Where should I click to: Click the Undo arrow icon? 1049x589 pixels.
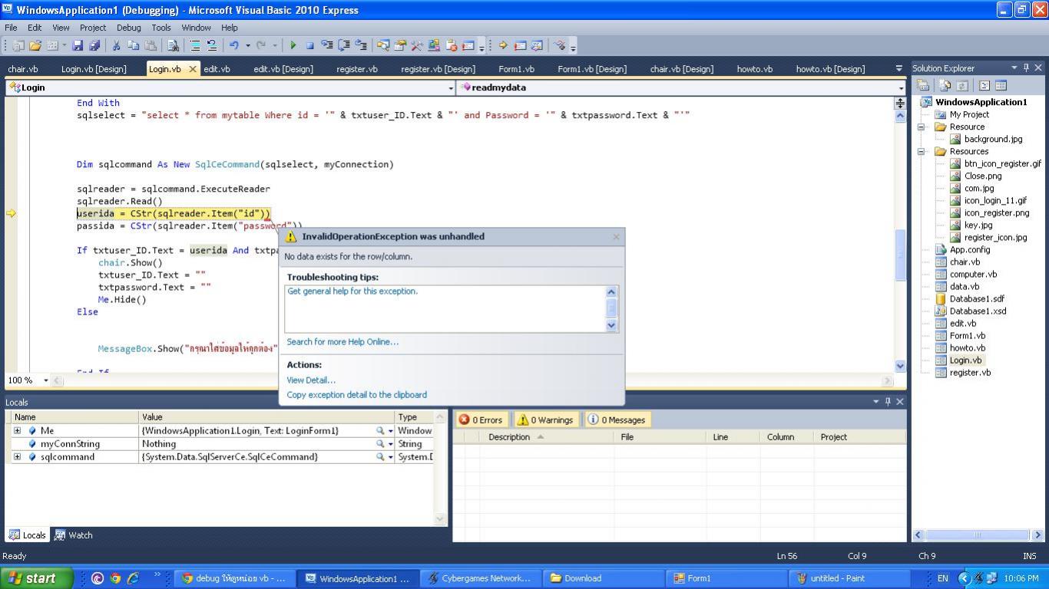[233, 46]
